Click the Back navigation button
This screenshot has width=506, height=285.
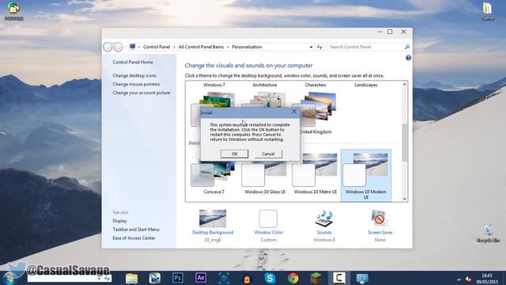pyautogui.click(x=108, y=47)
